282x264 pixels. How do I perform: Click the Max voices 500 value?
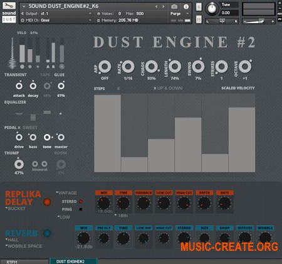click(x=140, y=14)
